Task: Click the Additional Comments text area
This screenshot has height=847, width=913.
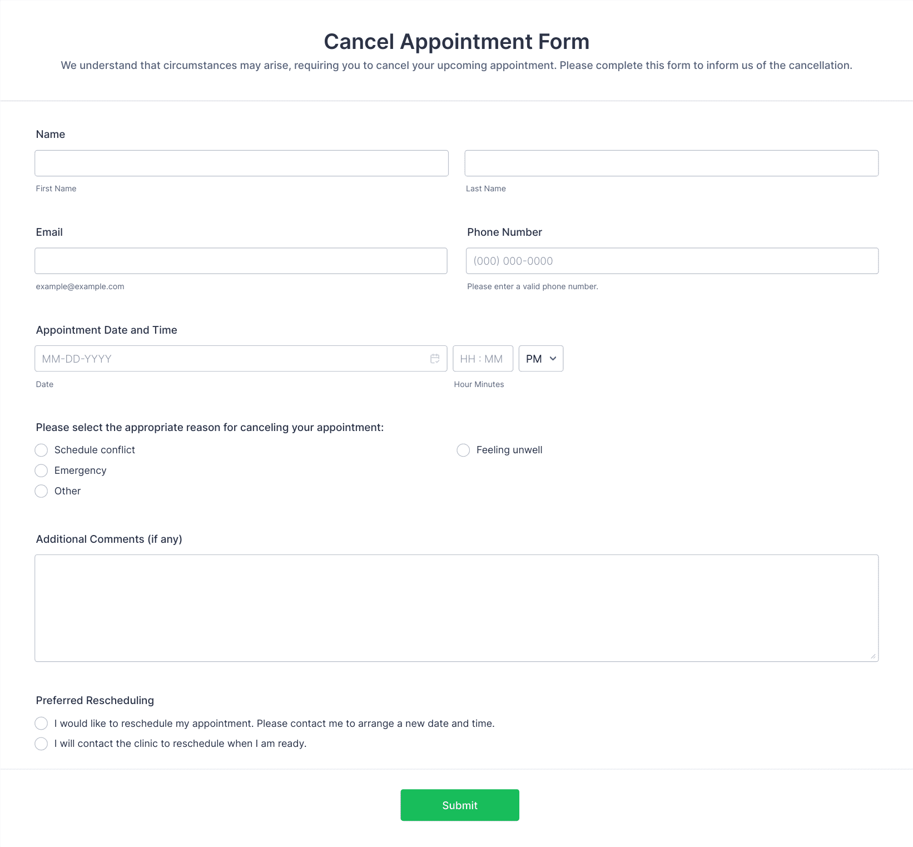Action: tap(456, 608)
